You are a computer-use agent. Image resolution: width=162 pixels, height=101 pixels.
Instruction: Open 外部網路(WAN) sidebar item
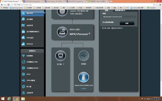click(x=32, y=68)
